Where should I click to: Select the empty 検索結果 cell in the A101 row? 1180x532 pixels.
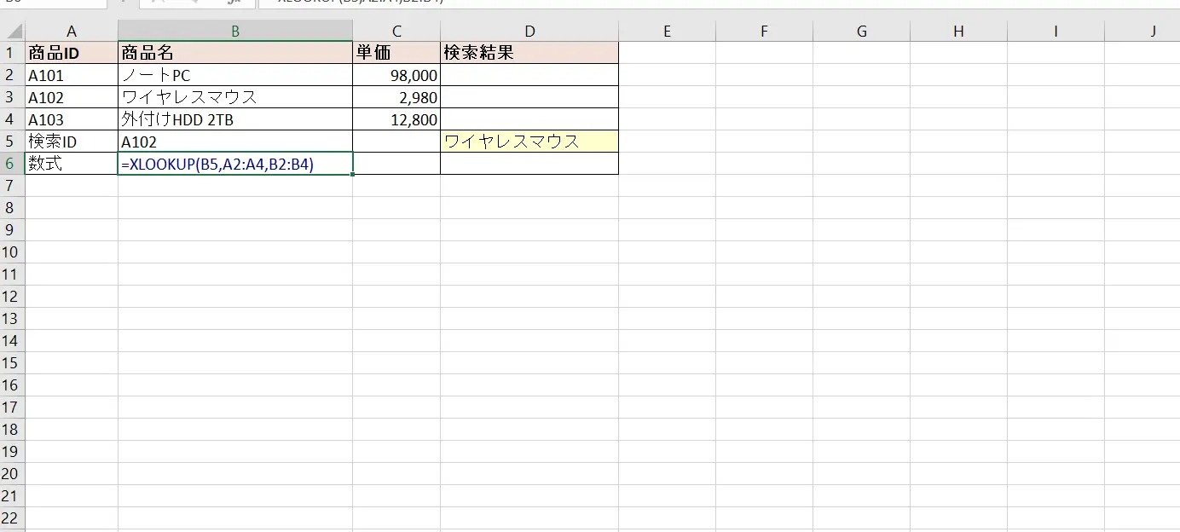[x=529, y=75]
